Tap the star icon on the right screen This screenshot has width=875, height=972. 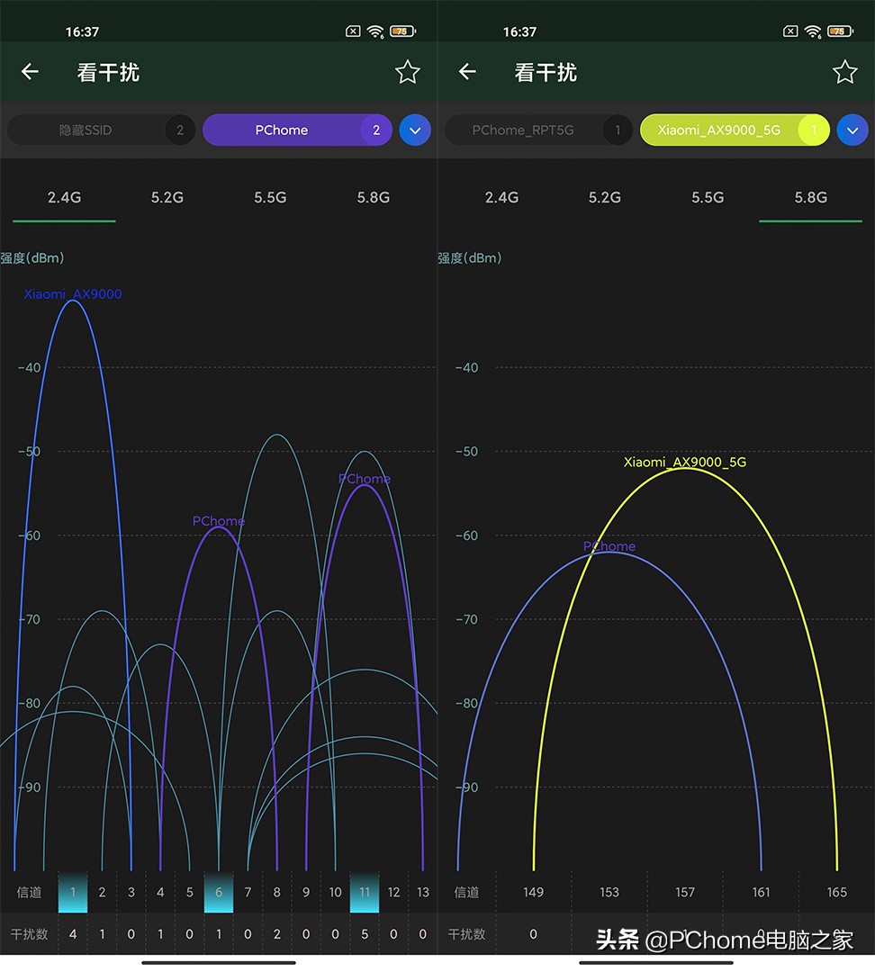click(845, 73)
